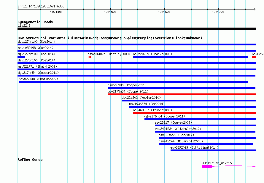The width and height of the screenshot is (264, 183).
Task: Click the DGV Structural Variants track title
Action: point(110,38)
